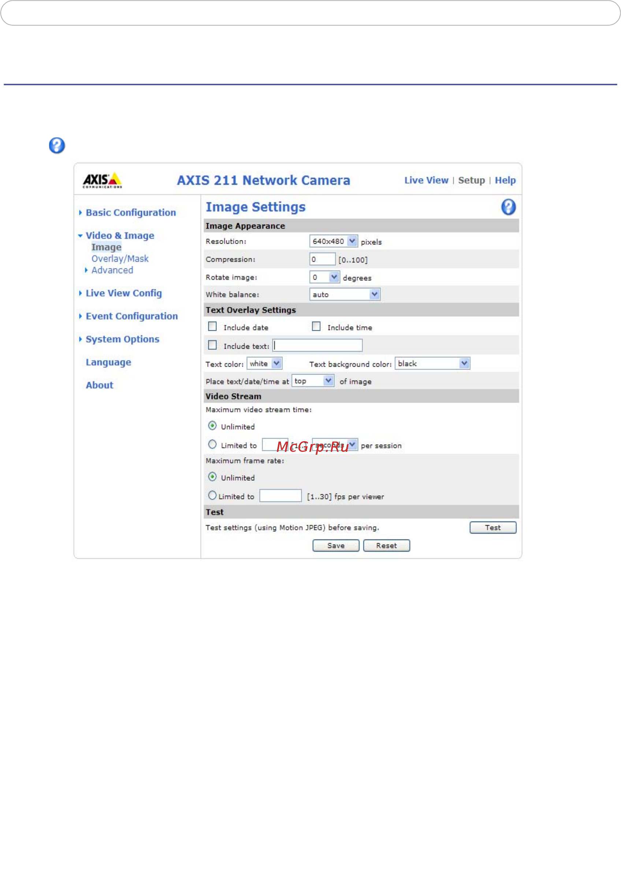
Task: Click the Video Stream section header
Action: [361, 396]
